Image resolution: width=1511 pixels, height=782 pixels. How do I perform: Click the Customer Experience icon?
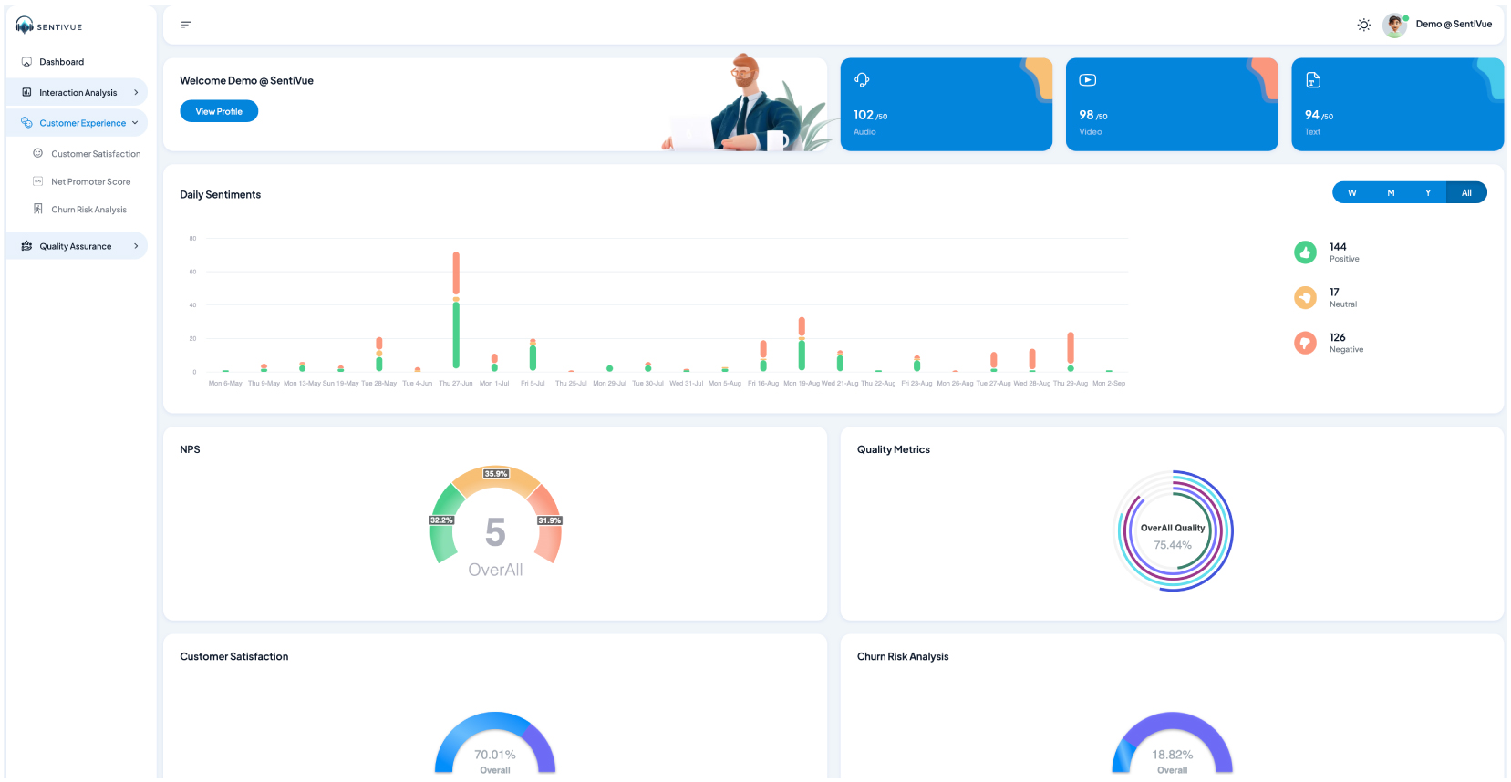(x=26, y=123)
